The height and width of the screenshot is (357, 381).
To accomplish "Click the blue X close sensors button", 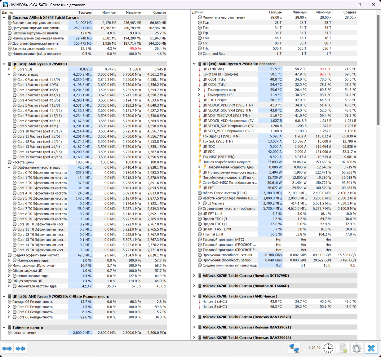I will pyautogui.click(x=371, y=348).
